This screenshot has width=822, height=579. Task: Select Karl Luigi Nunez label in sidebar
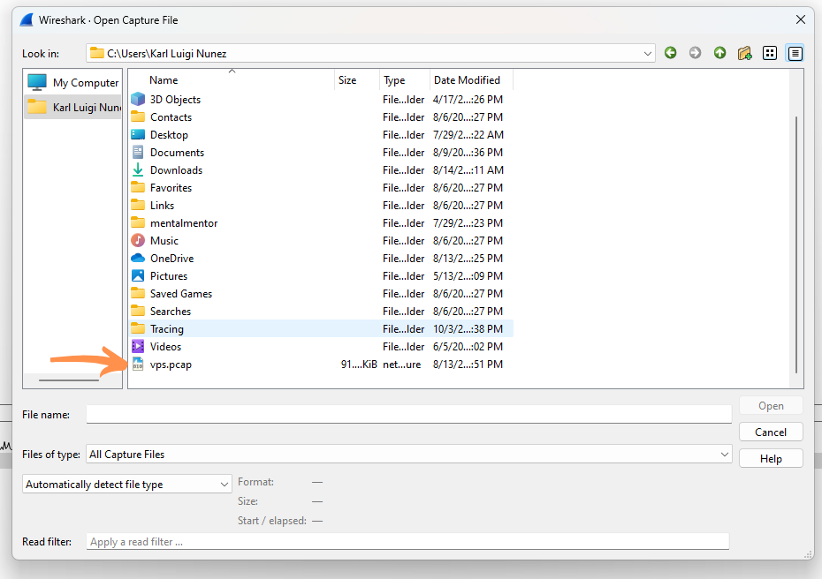87,108
